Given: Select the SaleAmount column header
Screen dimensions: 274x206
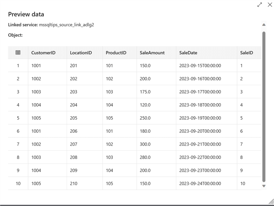Looking at the screenshot, I should click(x=152, y=53).
